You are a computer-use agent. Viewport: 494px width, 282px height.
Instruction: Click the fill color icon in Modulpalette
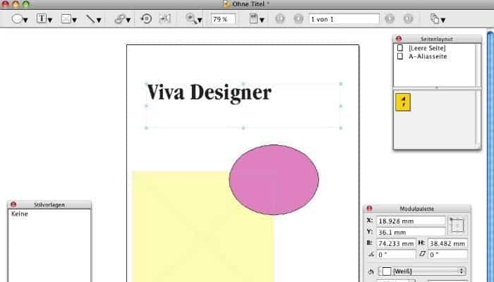coord(370,271)
